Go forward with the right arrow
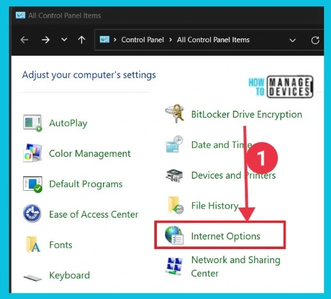This screenshot has height=299, width=331. [45, 40]
